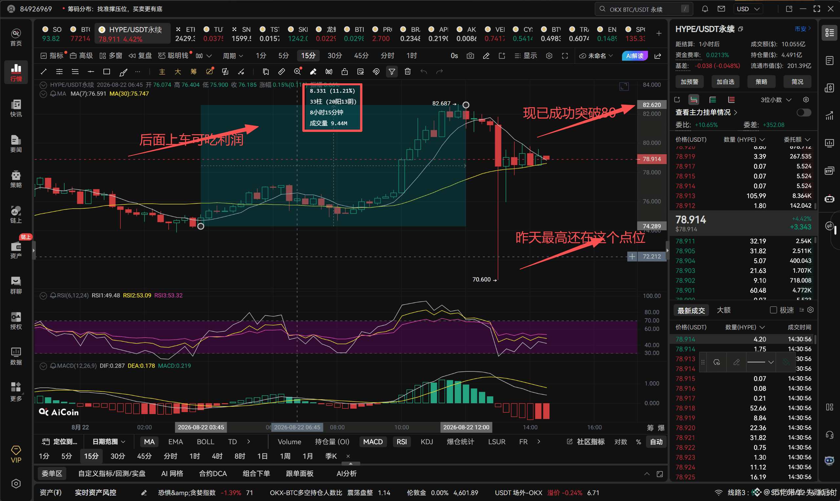This screenshot has height=501, width=840.
Task: Open the USD currency dropdown
Action: pyautogui.click(x=748, y=9)
